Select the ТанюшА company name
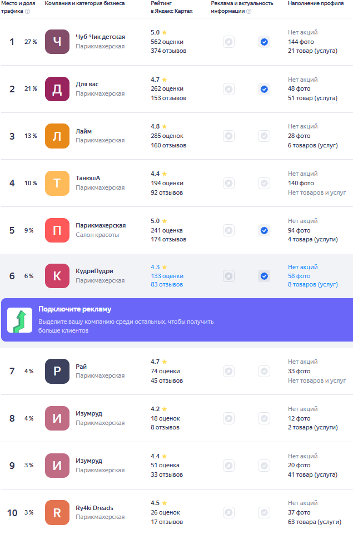Screen dimensions: 353x534 point(88,178)
